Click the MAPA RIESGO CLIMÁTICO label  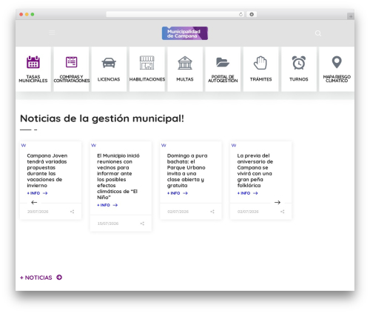click(337, 79)
